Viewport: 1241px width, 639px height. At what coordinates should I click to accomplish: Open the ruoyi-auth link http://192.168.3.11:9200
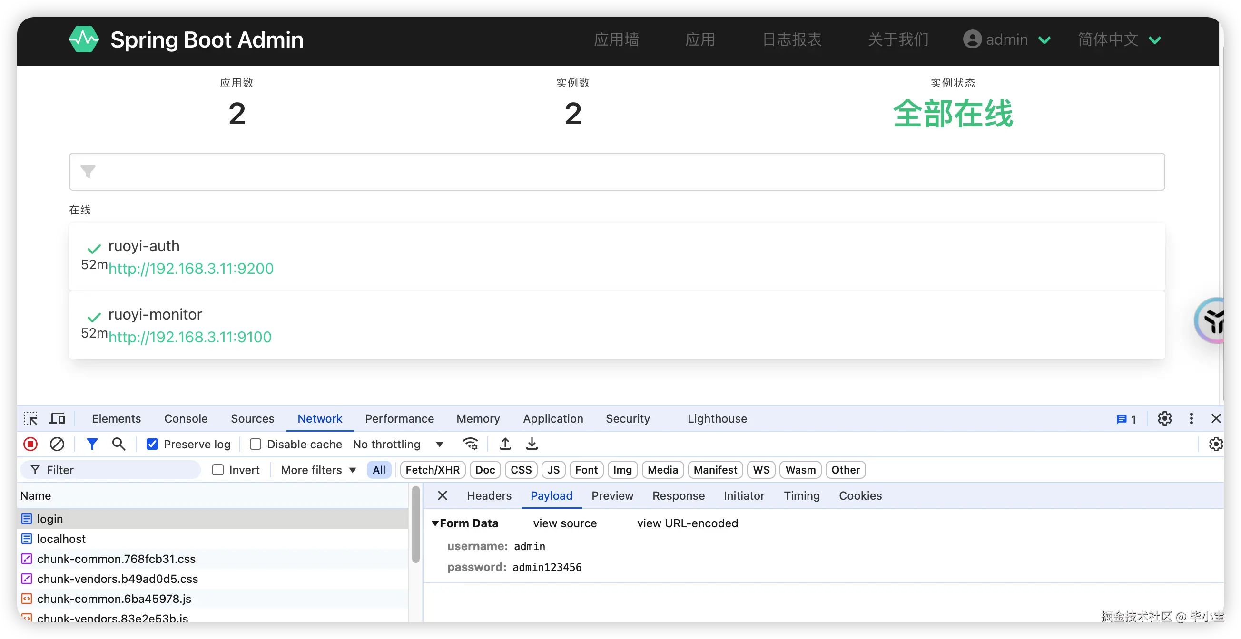pos(191,269)
